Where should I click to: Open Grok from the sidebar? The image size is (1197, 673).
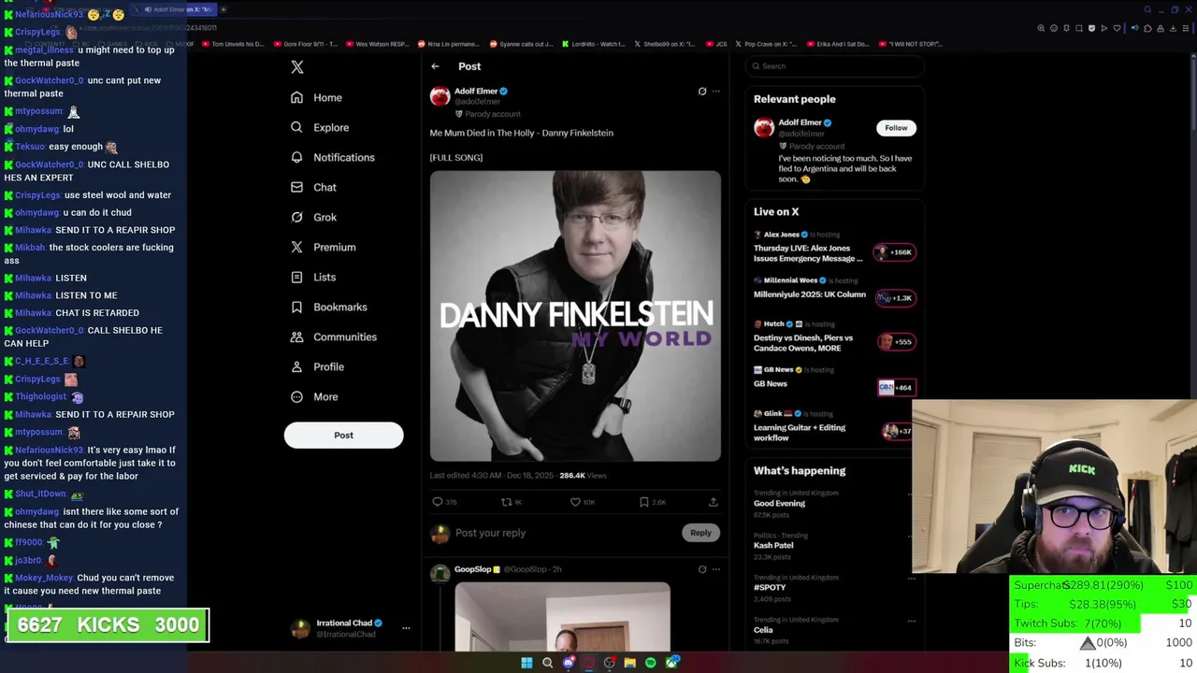(x=313, y=217)
